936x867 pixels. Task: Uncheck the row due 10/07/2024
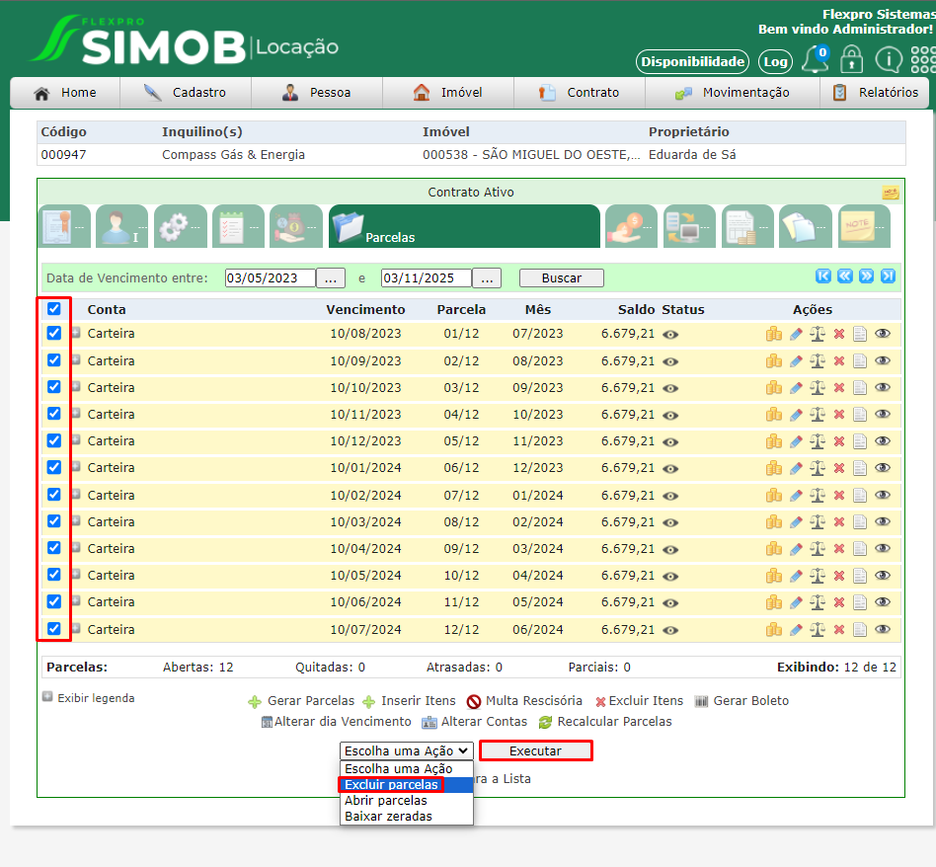pos(53,628)
